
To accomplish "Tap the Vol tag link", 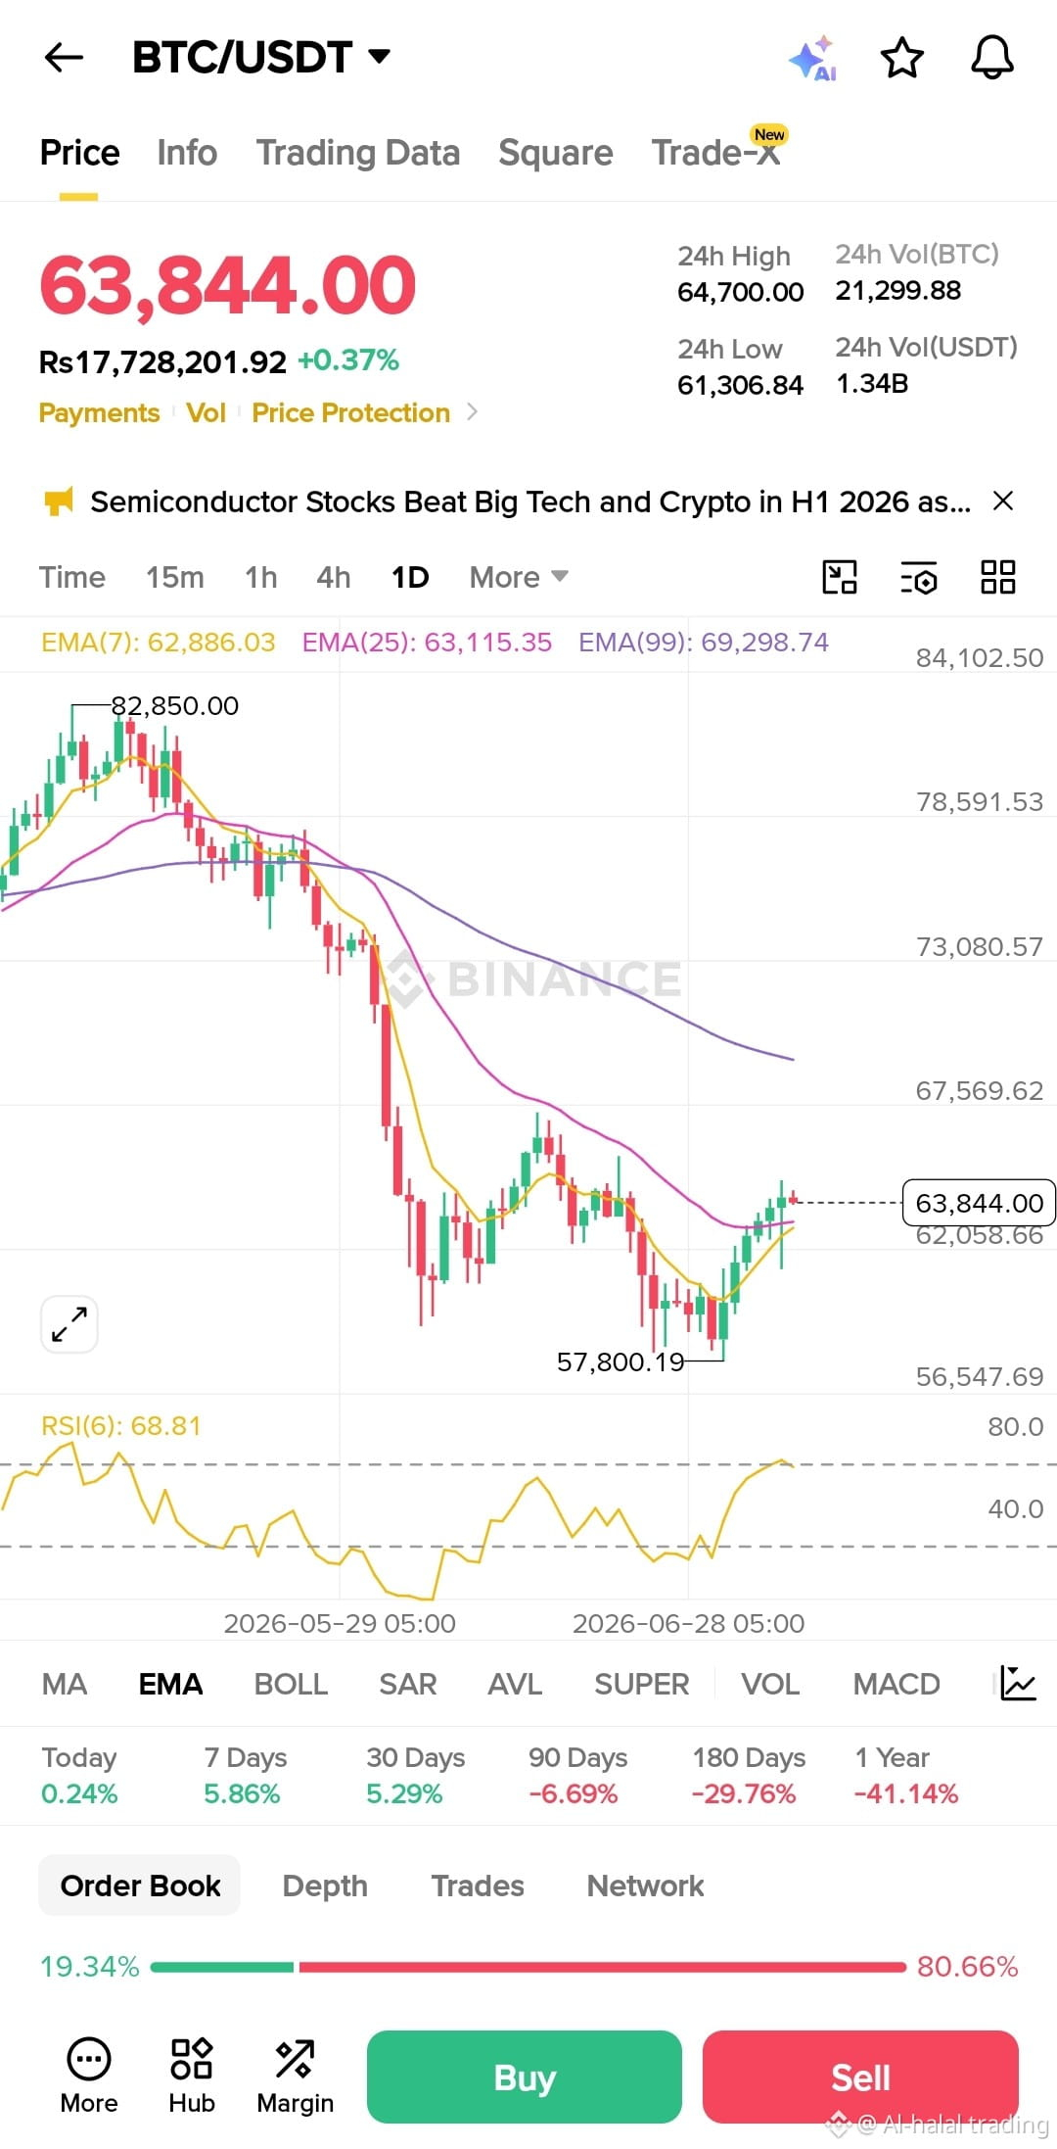I will [x=206, y=412].
